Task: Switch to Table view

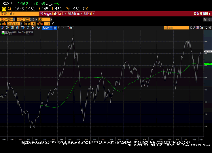Action: (70, 28)
